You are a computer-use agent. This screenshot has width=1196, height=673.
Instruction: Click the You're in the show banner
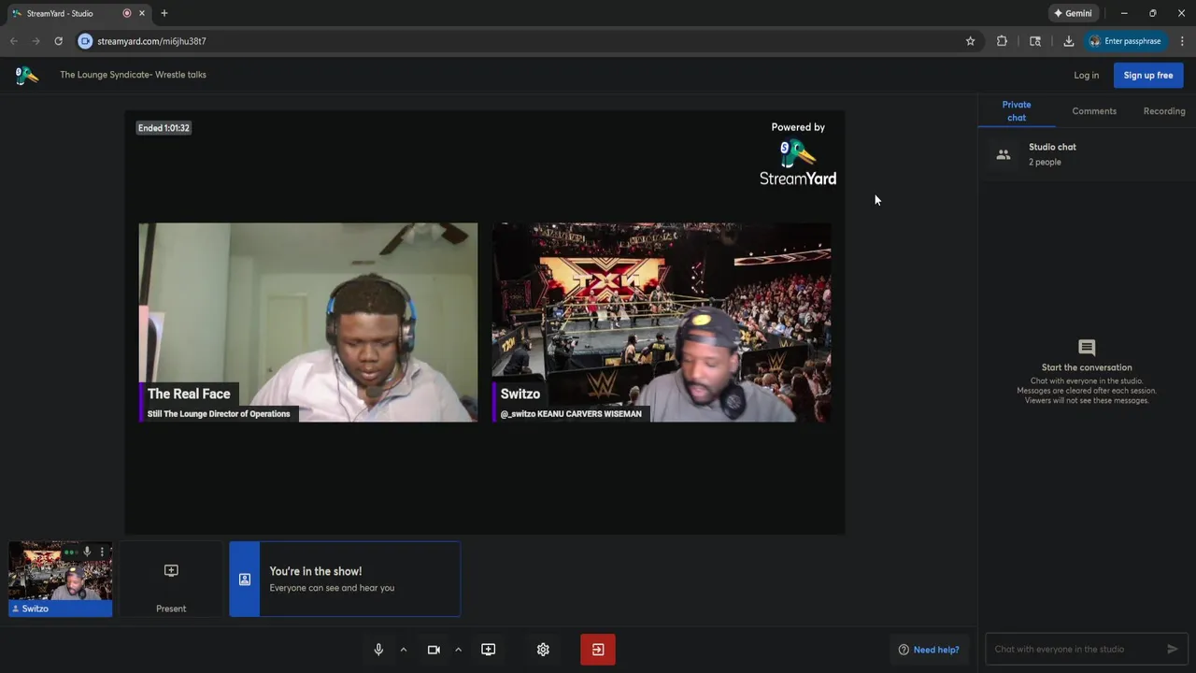tap(345, 580)
